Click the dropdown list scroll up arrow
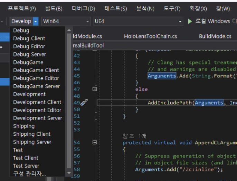Viewport: 237px width, 181px height. pos(69,30)
